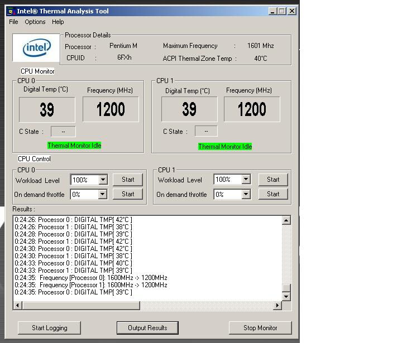402x343 pixels.
Task: Select log line 0:24:26 Processor 1
Action: (x=73, y=227)
